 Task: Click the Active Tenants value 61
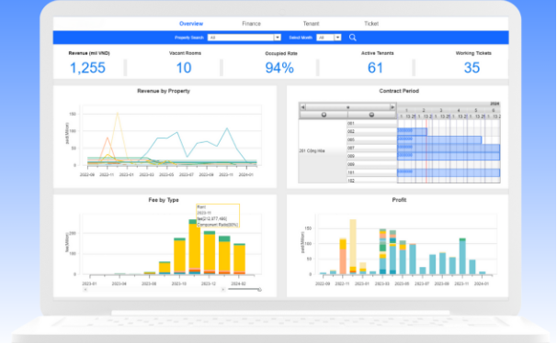375,68
